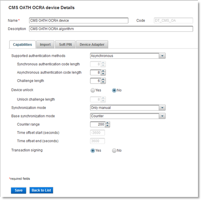
Task: Click into the Description text field
Action: pyautogui.click(x=111, y=29)
